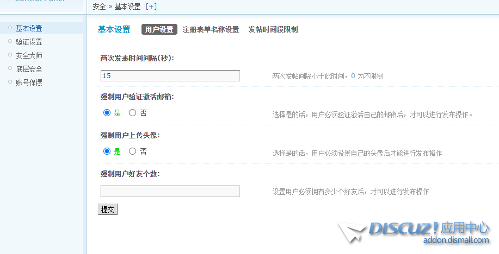Image resolution: width=499 pixels, height=254 pixels.
Task: Open 账号保镖 in the sidebar
Action: (29, 82)
